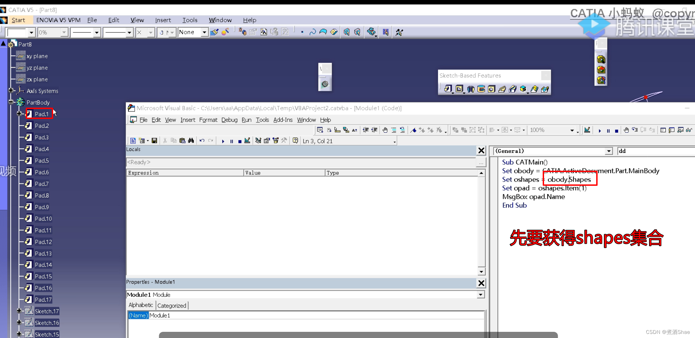Click Hole icon in Sketch-Based Features toolbar
Viewport: 695px width, 338px height.
(492, 89)
